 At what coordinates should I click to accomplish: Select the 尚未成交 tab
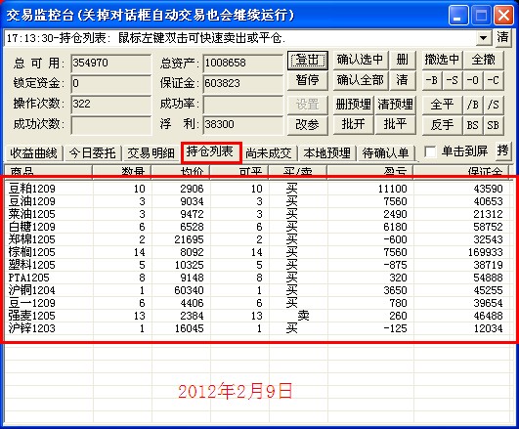pos(269,153)
